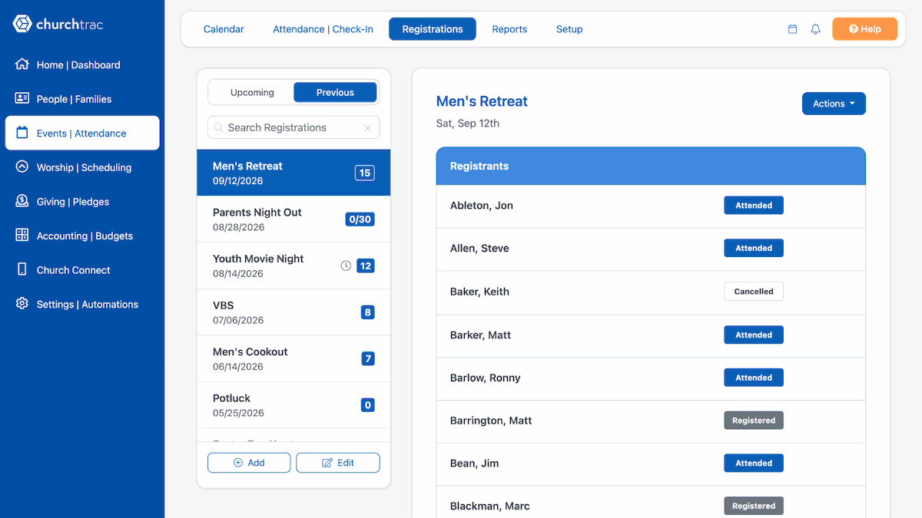The height and width of the screenshot is (518, 922).
Task: Select Youth Movie Night event
Action: pos(294,266)
